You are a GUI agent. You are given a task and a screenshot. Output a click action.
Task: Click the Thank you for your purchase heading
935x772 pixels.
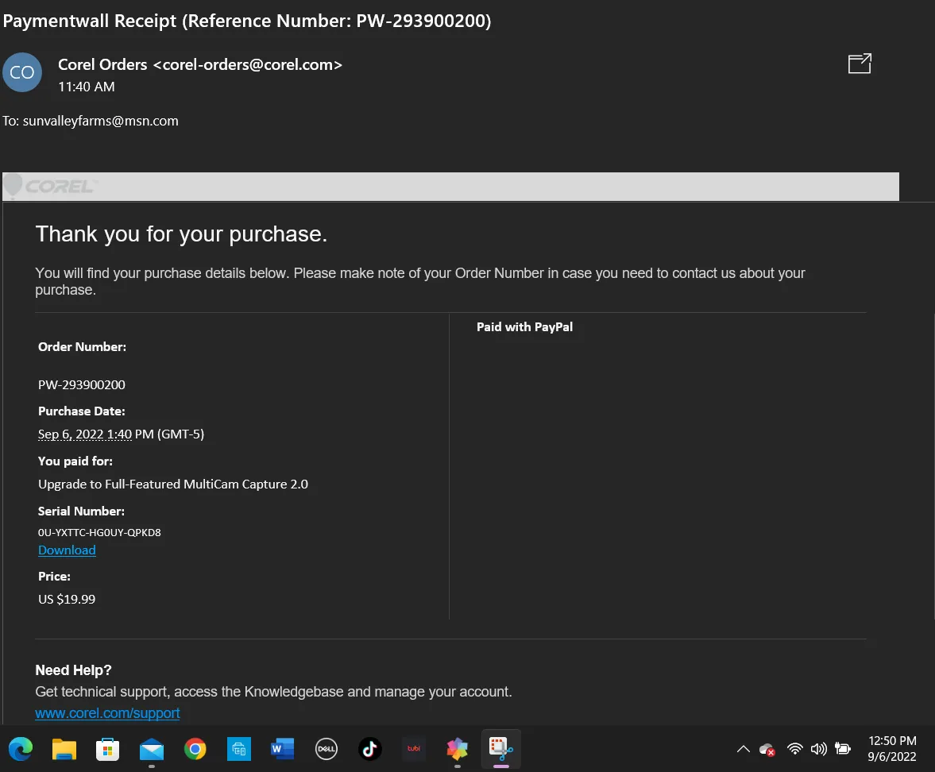[181, 234]
